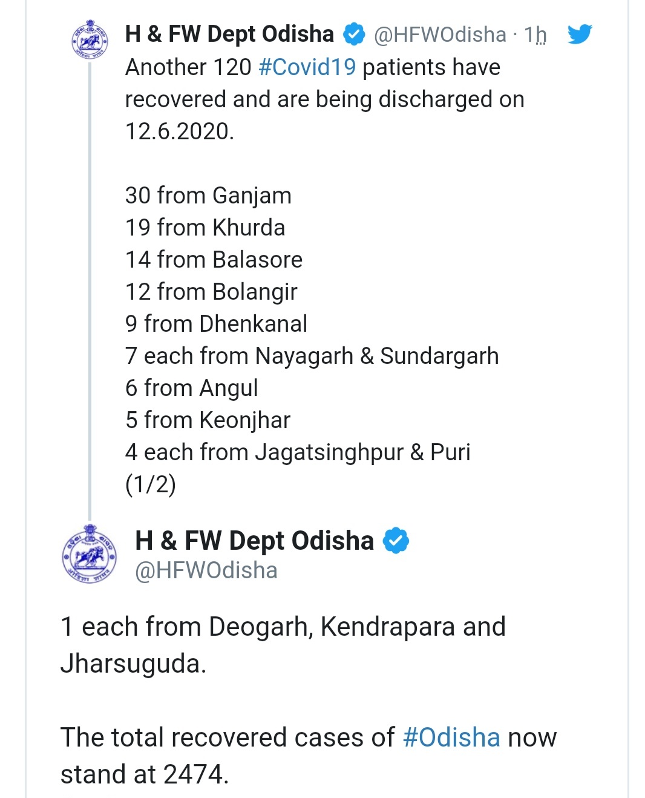Click the "Another 120" opening line
The width and height of the screenshot is (645, 798).
tap(188, 67)
